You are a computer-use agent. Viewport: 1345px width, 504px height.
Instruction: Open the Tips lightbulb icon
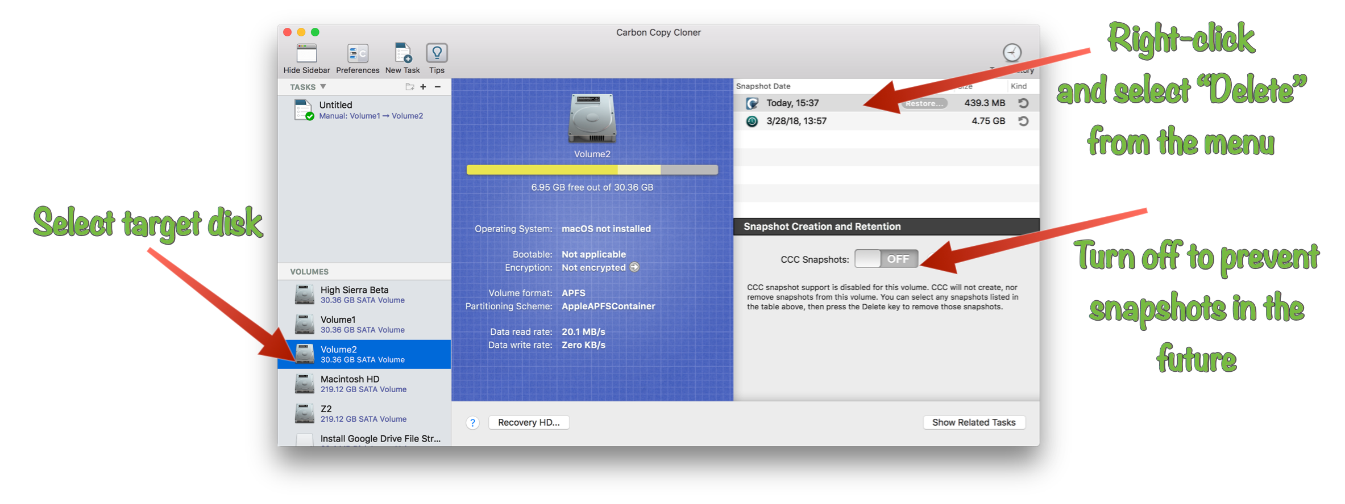(x=437, y=53)
